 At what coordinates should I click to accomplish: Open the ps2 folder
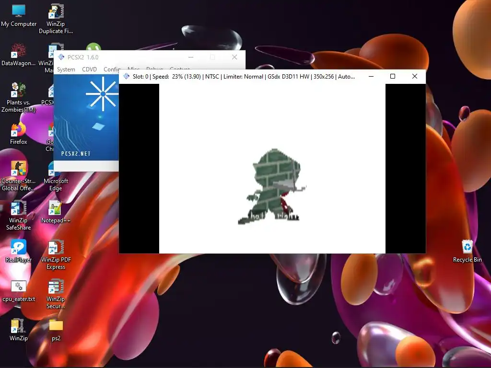click(x=56, y=331)
